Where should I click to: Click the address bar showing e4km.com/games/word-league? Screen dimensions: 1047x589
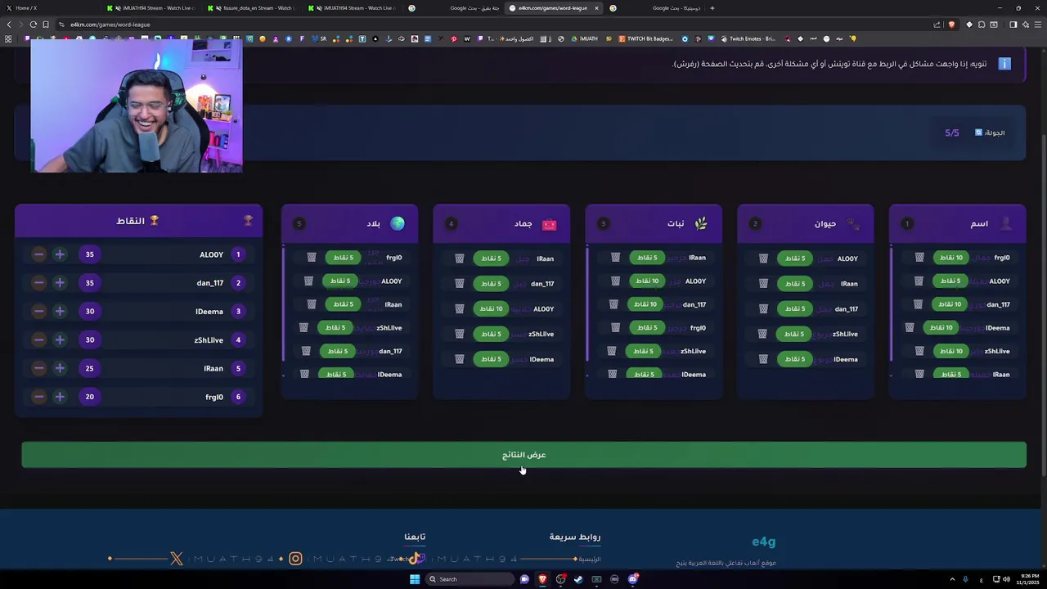[x=491, y=25]
